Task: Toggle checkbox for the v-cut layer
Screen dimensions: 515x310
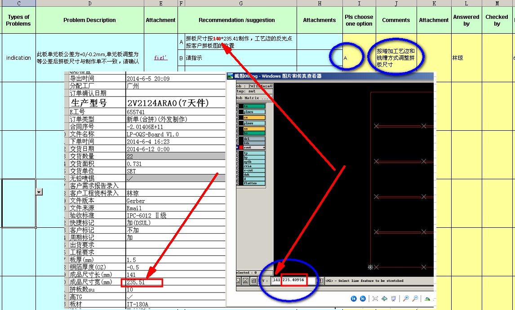Action: coord(237,170)
